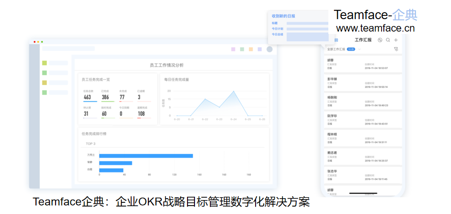Viewport: 451px width, 214px height.
Task: Click the 今日计划 field in popup
Action: pos(307,29)
